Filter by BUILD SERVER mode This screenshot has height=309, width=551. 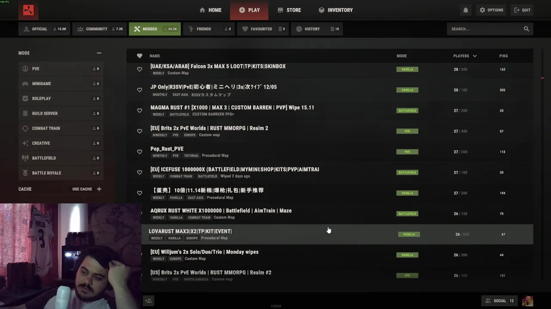click(x=61, y=113)
